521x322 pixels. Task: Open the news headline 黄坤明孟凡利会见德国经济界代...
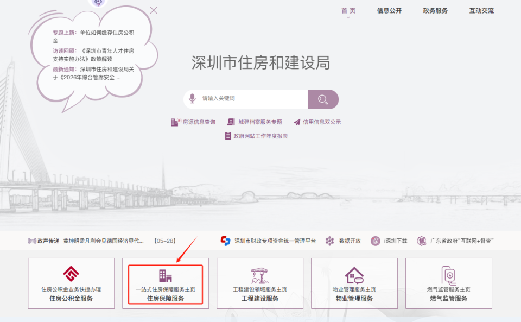pos(103,241)
